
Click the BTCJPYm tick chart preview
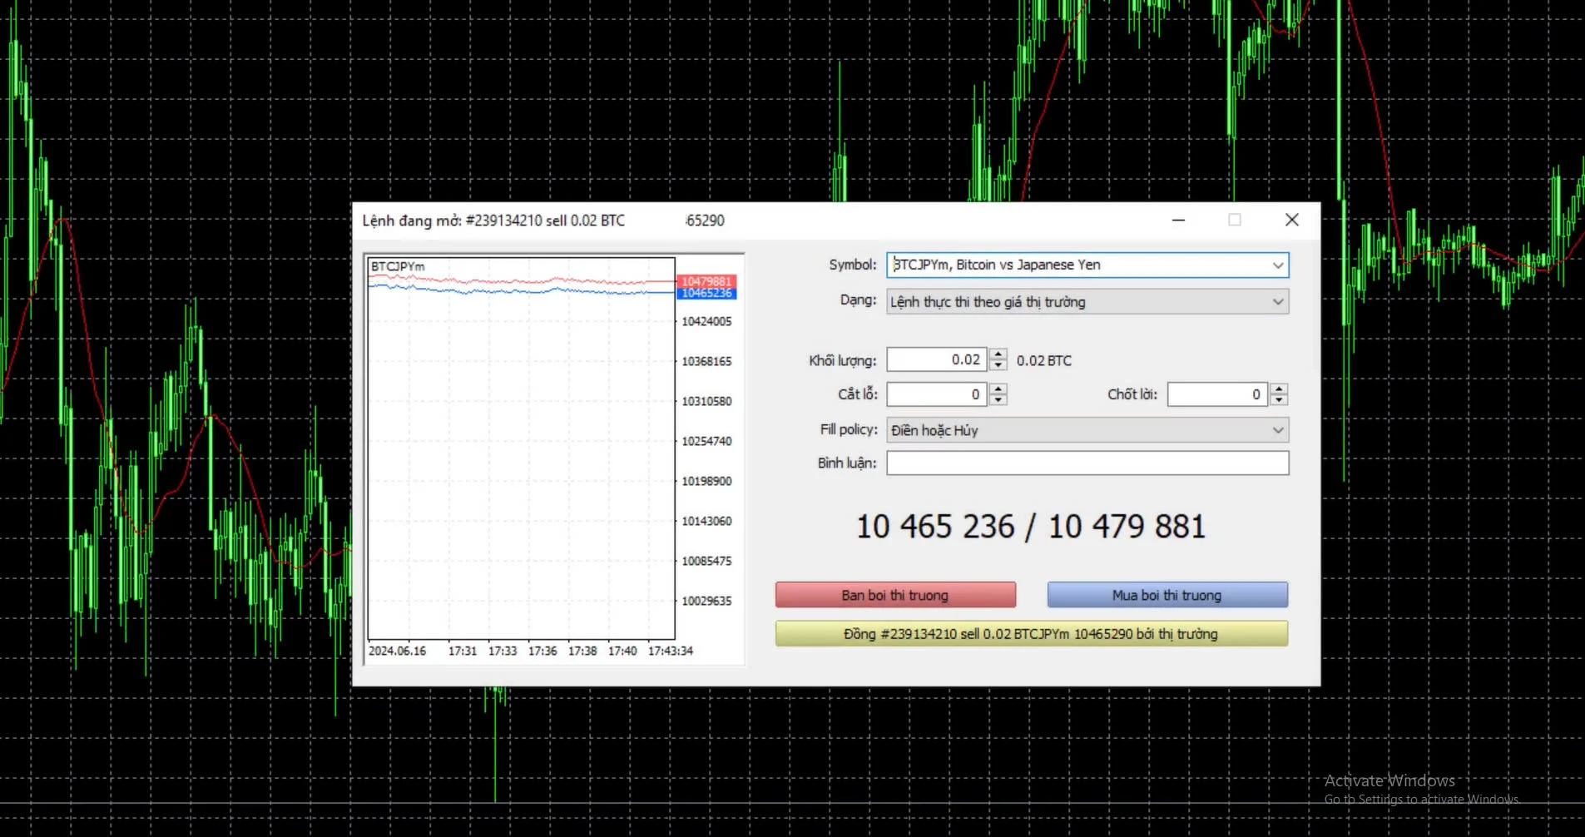[522, 448]
